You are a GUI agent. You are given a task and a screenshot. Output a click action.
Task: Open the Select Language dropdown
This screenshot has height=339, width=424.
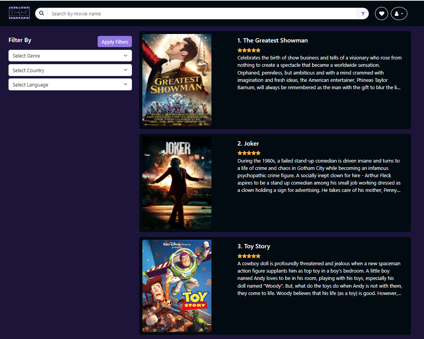coord(70,85)
